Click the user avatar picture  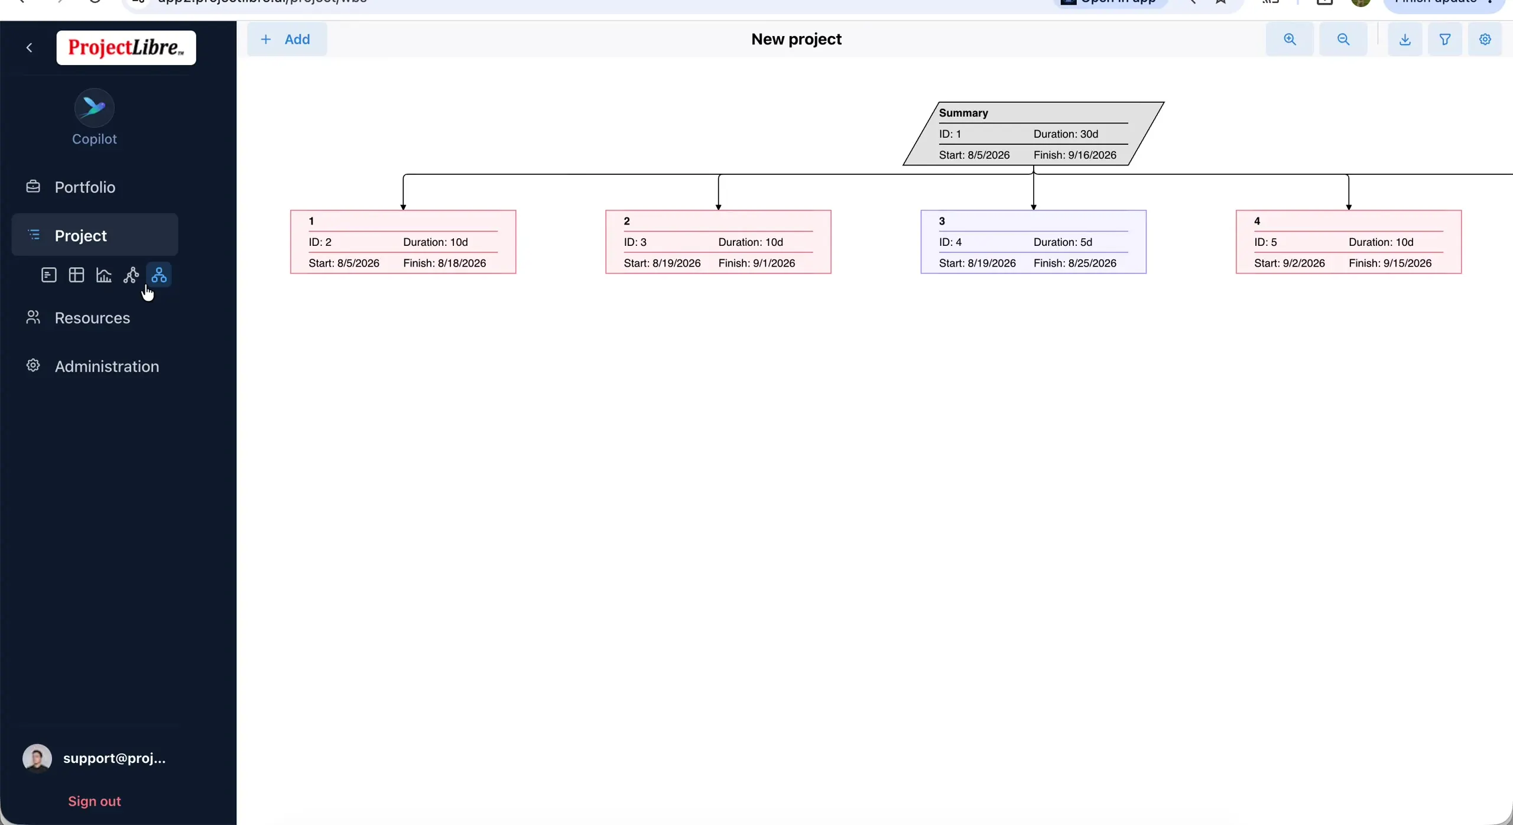point(37,758)
